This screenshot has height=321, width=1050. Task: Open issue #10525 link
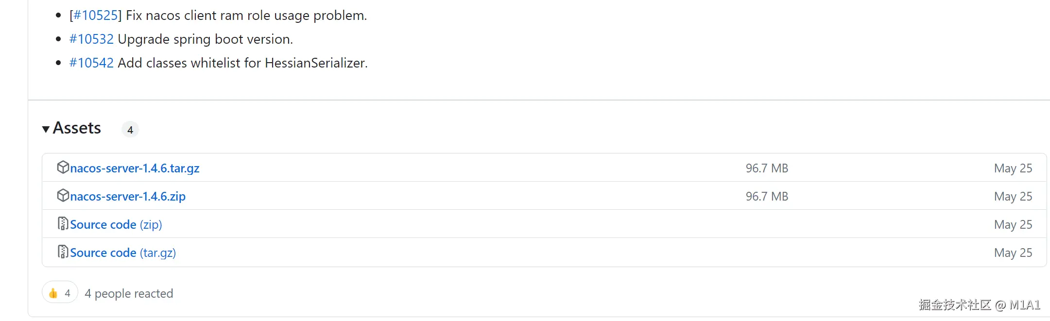95,16
